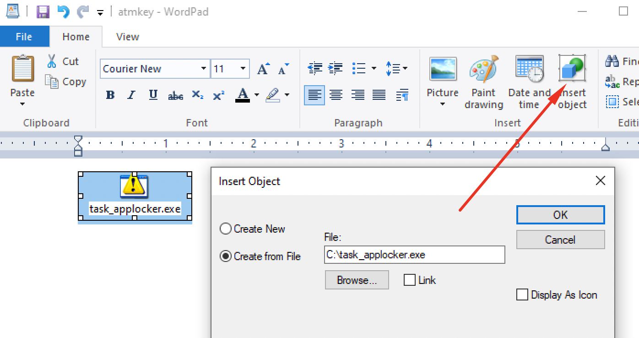Open the File menu

pos(24,37)
